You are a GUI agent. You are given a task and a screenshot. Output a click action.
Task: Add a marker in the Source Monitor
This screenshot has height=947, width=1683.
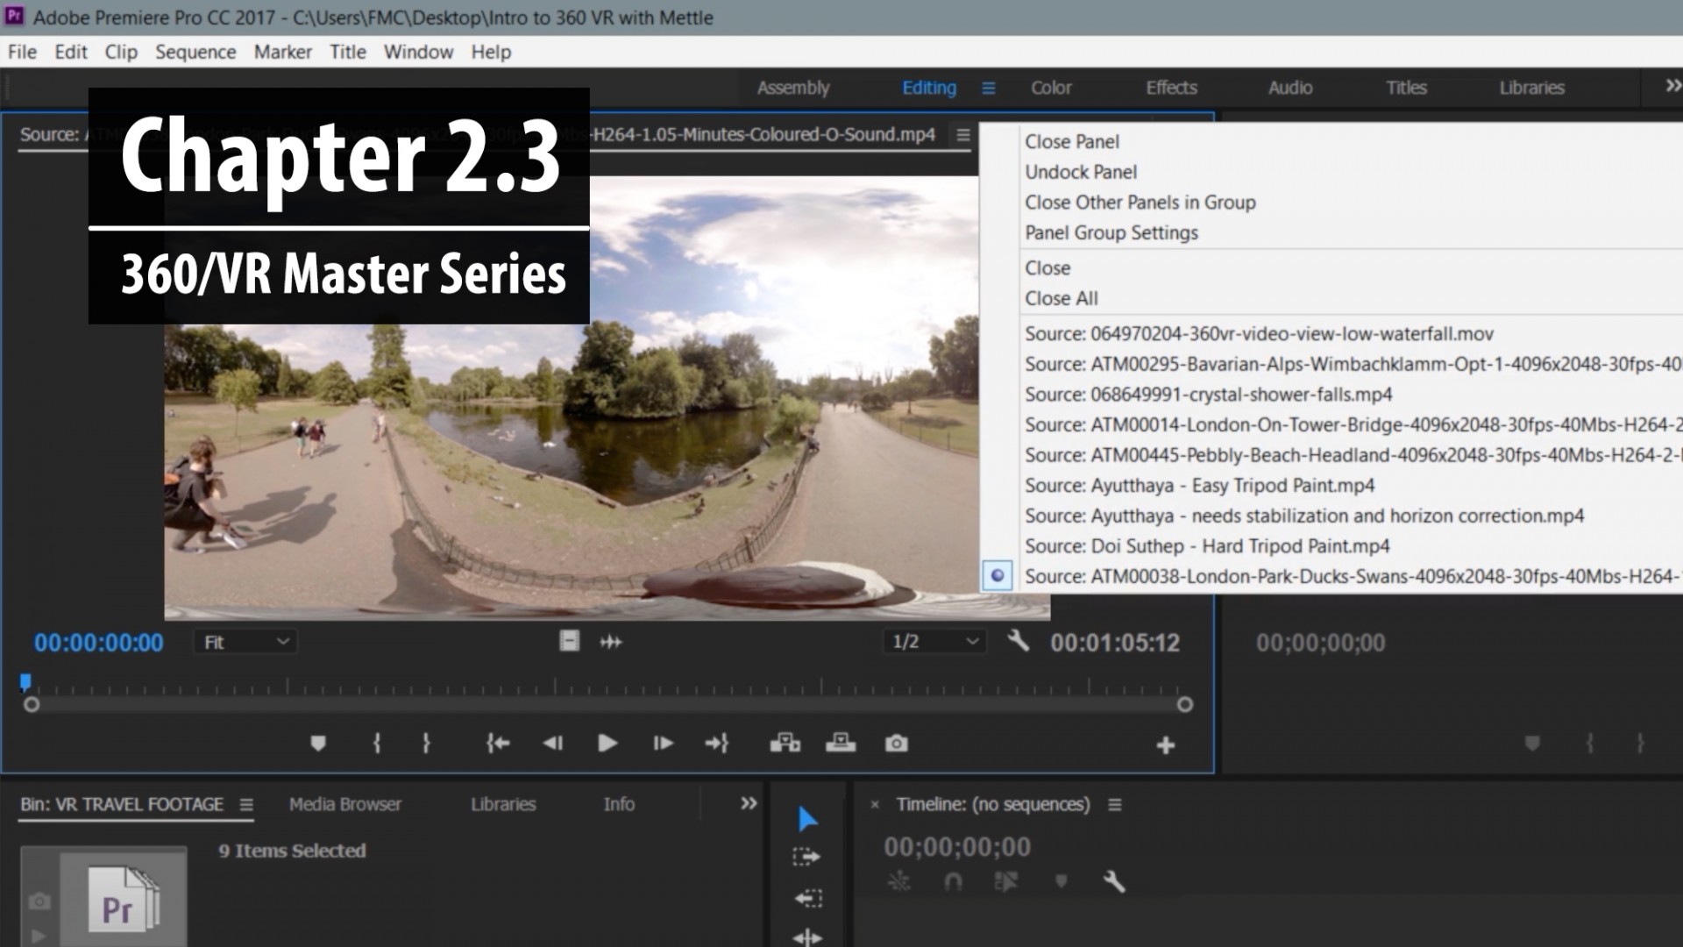[318, 743]
